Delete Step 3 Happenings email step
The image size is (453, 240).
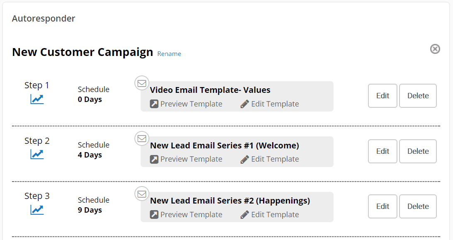click(418, 206)
